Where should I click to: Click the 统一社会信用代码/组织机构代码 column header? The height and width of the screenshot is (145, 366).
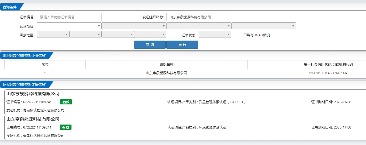pyautogui.click(x=328, y=65)
